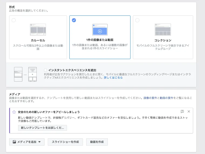Viewport: 205px width, 154px height.
Task: Click the スライドショーを作成 button
Action: [x=65, y=142]
